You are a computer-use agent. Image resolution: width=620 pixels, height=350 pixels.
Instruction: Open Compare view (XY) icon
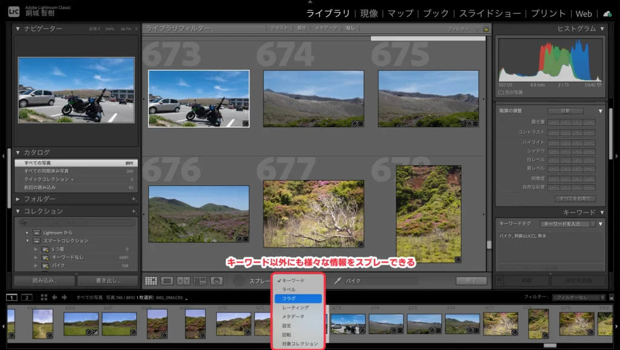click(x=183, y=281)
